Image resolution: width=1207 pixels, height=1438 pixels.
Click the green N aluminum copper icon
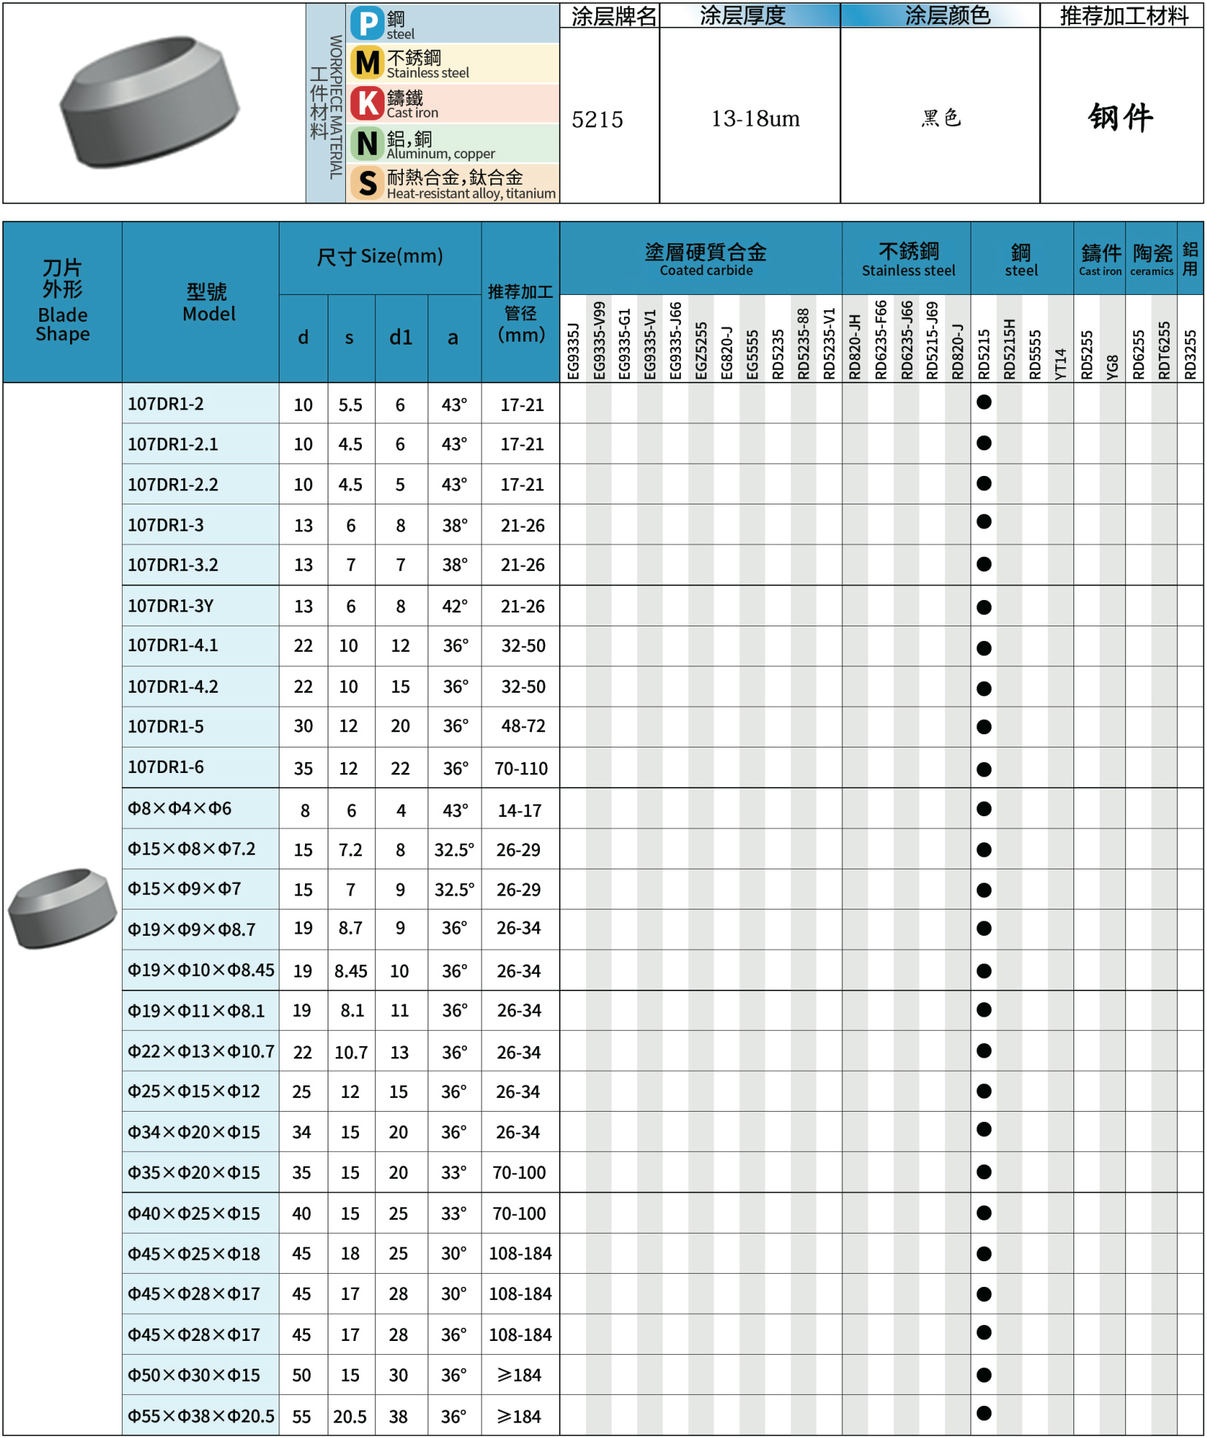point(368,143)
